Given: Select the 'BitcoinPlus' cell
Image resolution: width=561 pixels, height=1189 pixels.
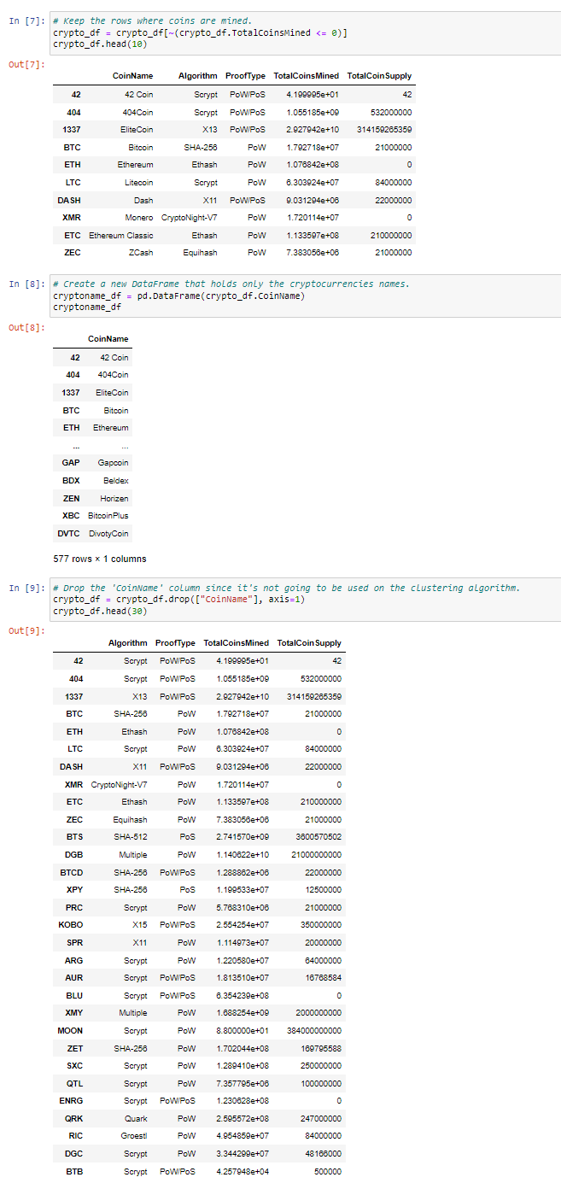Looking at the screenshot, I should click(x=108, y=515).
